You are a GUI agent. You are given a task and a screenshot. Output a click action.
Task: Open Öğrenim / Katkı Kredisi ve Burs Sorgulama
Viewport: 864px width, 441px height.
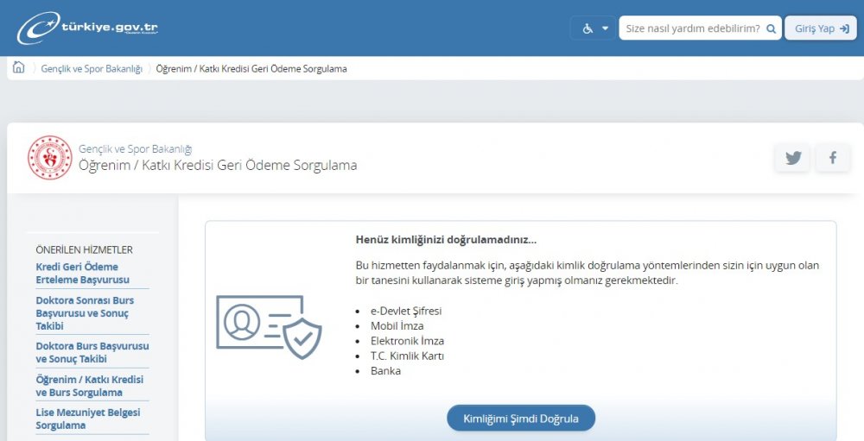89,386
